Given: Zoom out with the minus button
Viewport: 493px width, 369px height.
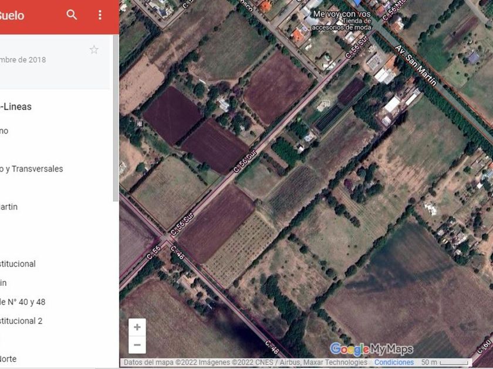Looking at the screenshot, I should (137, 345).
